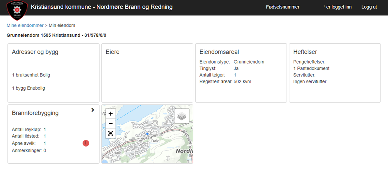Click the 'Servitutter:' label
Image resolution: width=388 pixels, height=174 pixels.
pyautogui.click(x=304, y=75)
